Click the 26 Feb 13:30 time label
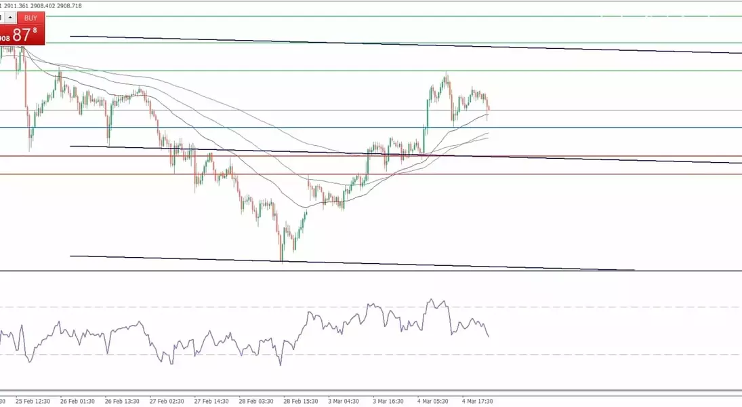This screenshot has width=742, height=407. [123, 402]
